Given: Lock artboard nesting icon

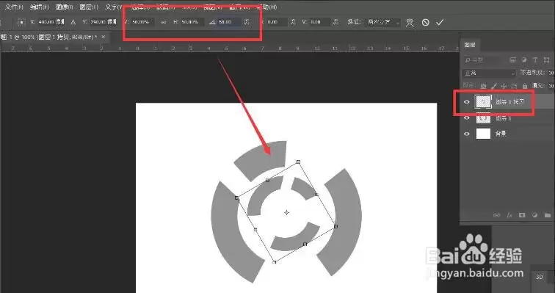Looking at the screenshot, I should tap(514, 86).
